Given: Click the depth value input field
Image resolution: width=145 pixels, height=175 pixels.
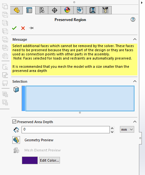Looking at the screenshot, I should point(66,129).
